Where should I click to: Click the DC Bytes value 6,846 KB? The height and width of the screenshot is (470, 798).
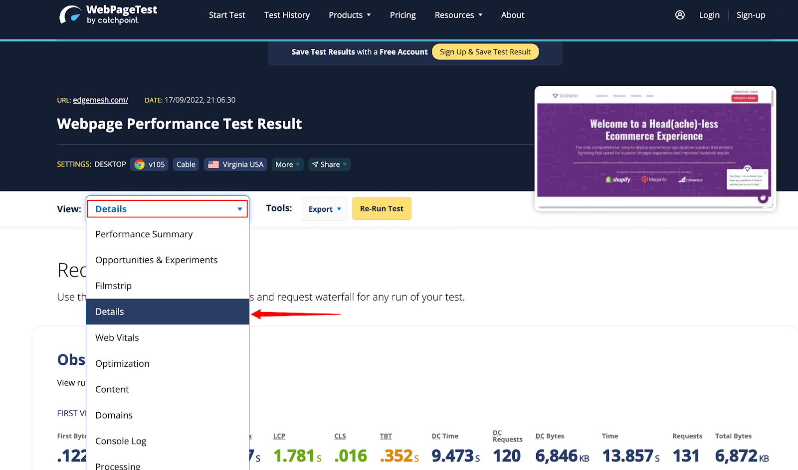click(562, 456)
